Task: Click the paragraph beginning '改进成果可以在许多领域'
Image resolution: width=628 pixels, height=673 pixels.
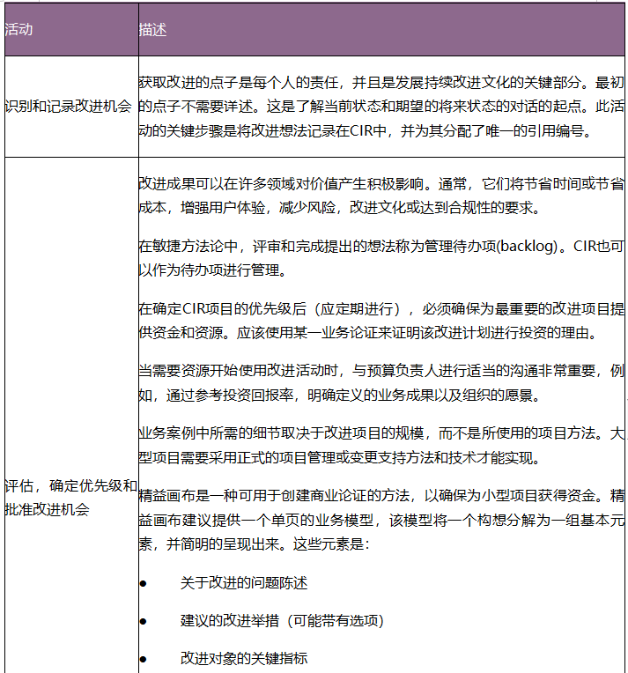Action: pyautogui.click(x=380, y=196)
